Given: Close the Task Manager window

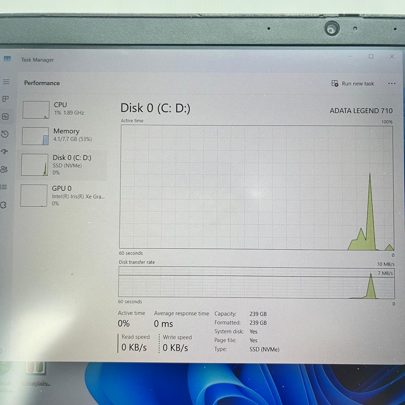Looking at the screenshot, I should tap(392, 56).
